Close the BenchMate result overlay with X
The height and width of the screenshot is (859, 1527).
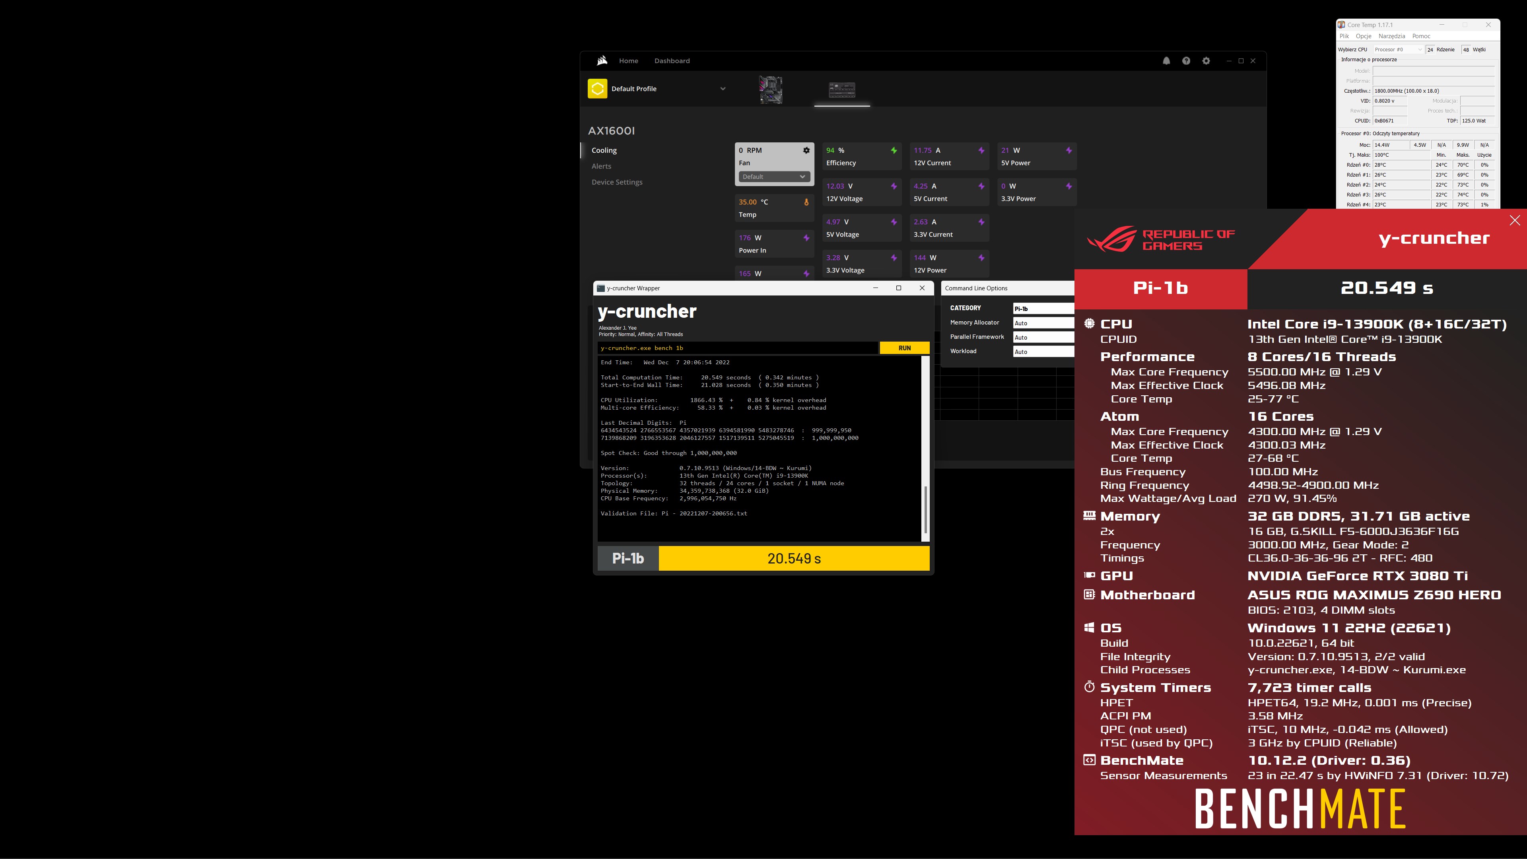click(x=1515, y=221)
